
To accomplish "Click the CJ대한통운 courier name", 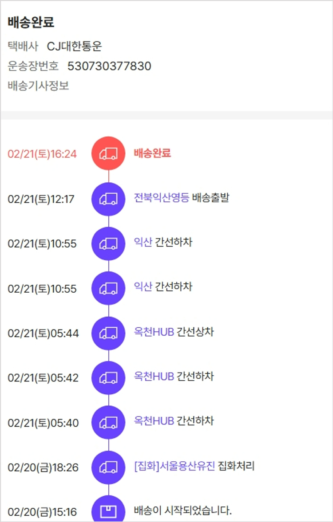I will click(x=75, y=46).
